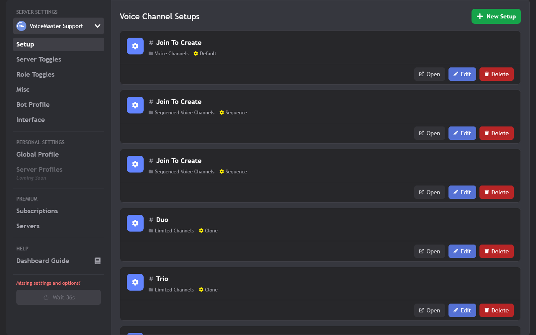Click the external-link icon on Trio's Open button

click(421, 310)
